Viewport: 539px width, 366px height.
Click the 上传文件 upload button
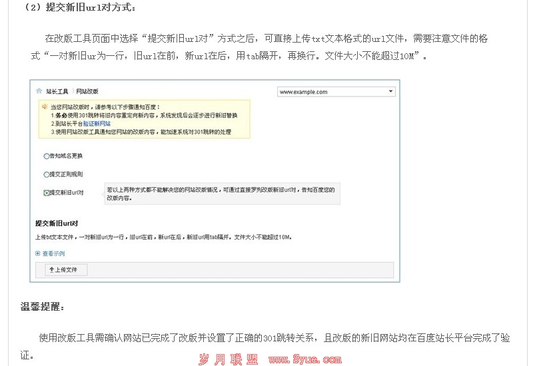(66, 270)
